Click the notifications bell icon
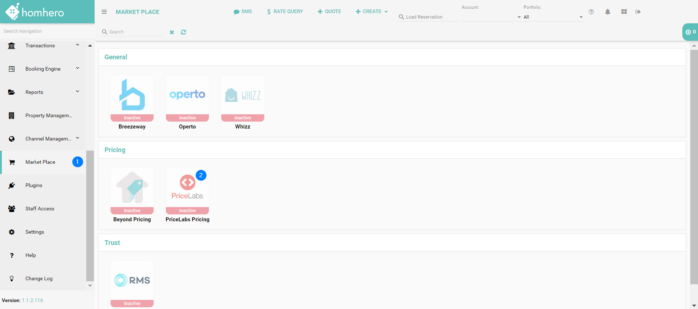The image size is (698, 309). tap(607, 12)
